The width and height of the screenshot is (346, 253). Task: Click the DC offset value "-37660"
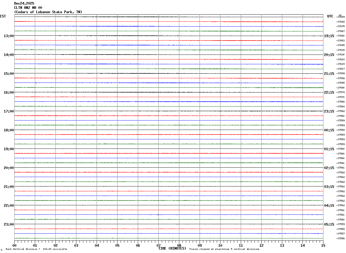[340, 36]
